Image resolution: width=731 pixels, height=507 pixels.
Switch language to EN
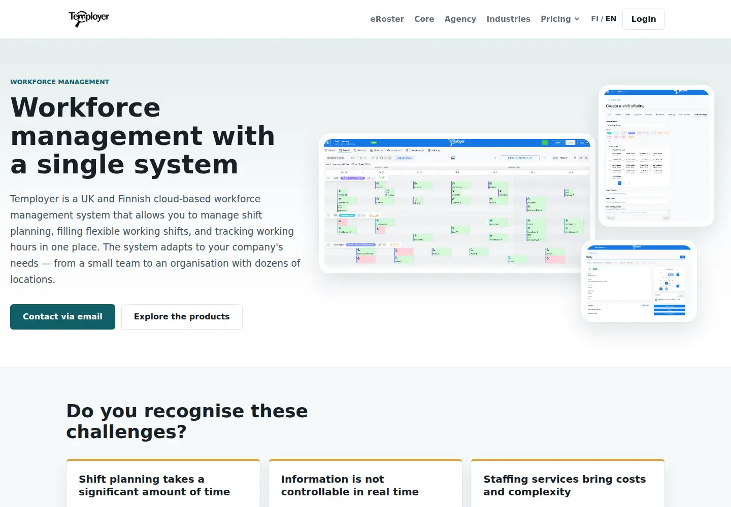611,19
